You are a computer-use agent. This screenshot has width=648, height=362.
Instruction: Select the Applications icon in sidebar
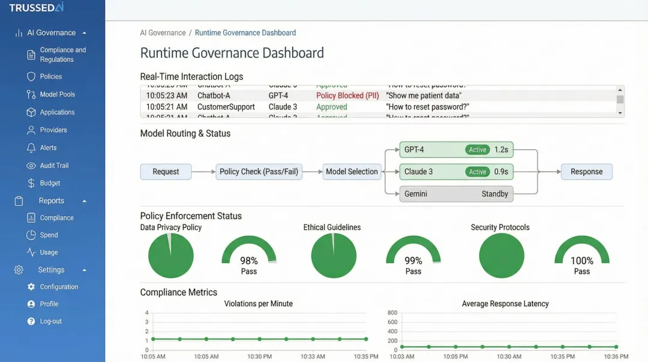pos(29,112)
